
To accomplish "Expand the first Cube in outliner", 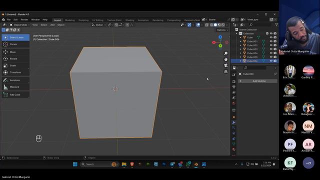I will click(240, 37).
